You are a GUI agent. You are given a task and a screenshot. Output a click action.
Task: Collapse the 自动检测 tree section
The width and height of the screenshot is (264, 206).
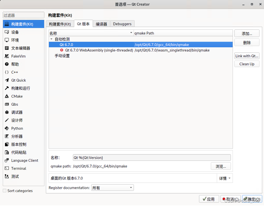[x=52, y=39]
